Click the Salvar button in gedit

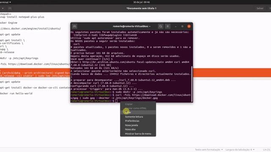pyautogui.click(x=260, y=8)
